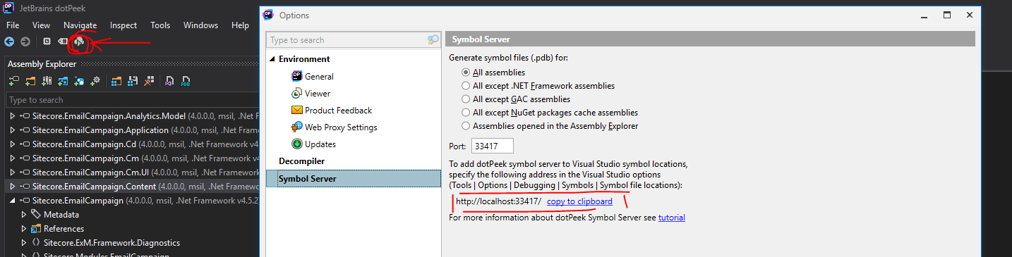Click the Options dialog title icon

(269, 15)
